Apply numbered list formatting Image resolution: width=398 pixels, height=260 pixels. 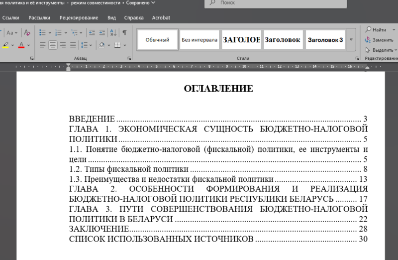point(58,32)
